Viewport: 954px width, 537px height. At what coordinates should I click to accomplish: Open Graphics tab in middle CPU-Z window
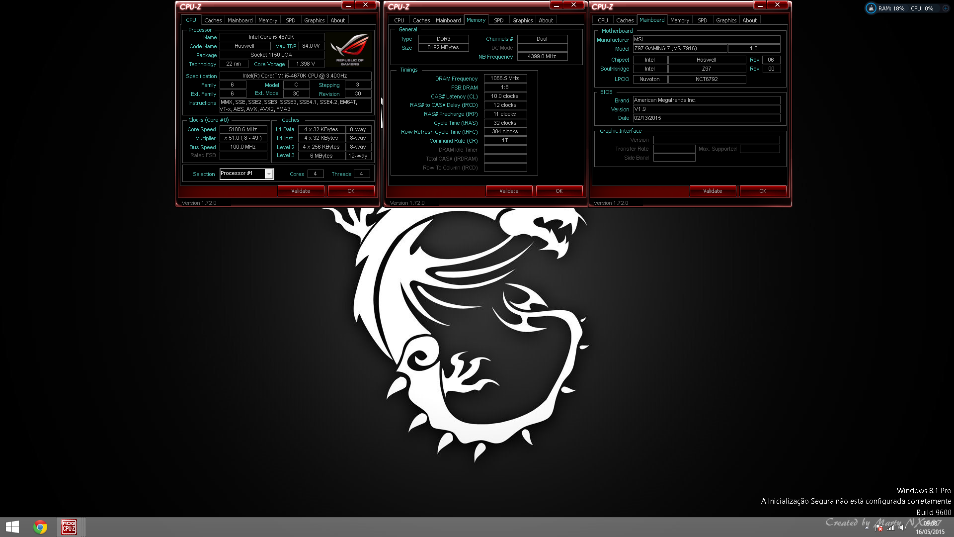coord(523,20)
